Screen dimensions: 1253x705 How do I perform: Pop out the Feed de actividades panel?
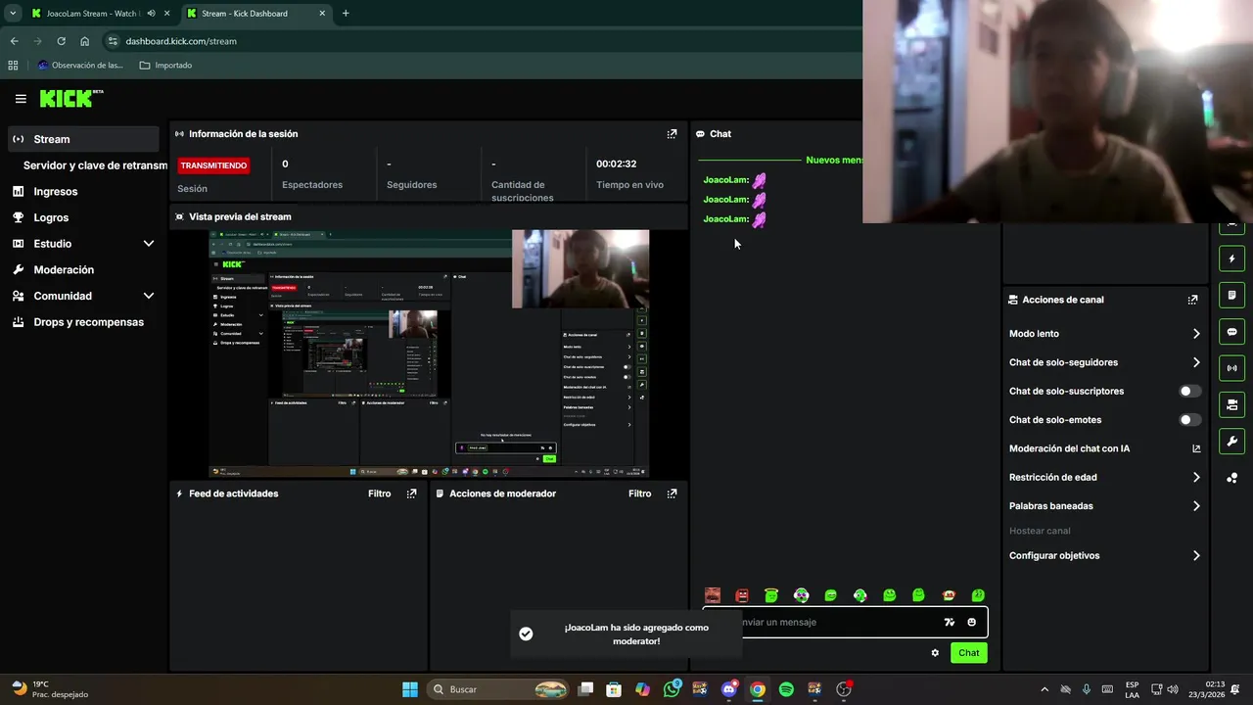pos(411,493)
